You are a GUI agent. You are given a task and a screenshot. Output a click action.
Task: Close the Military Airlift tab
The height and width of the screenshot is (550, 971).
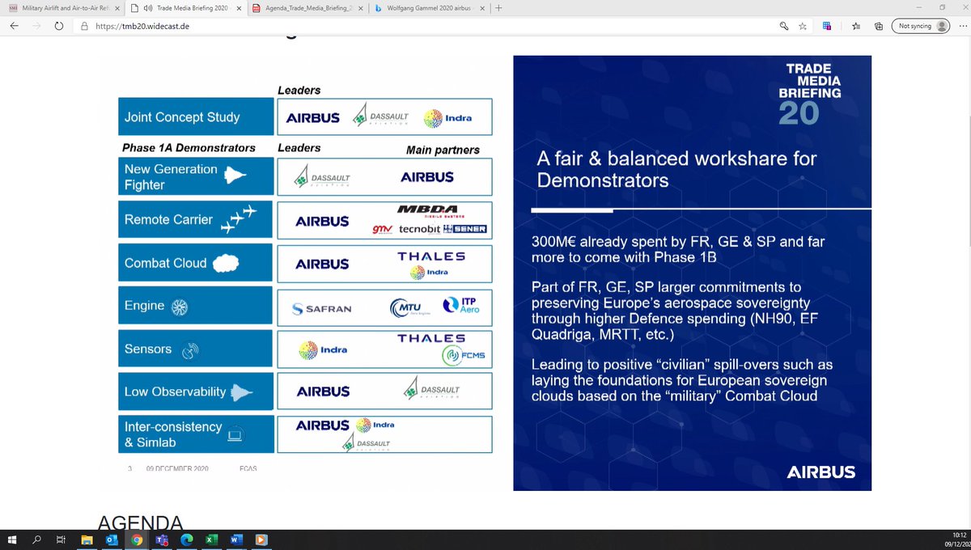117,8
